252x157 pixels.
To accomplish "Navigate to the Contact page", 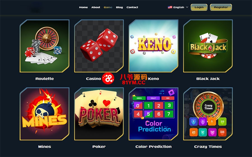I will point(132,7).
